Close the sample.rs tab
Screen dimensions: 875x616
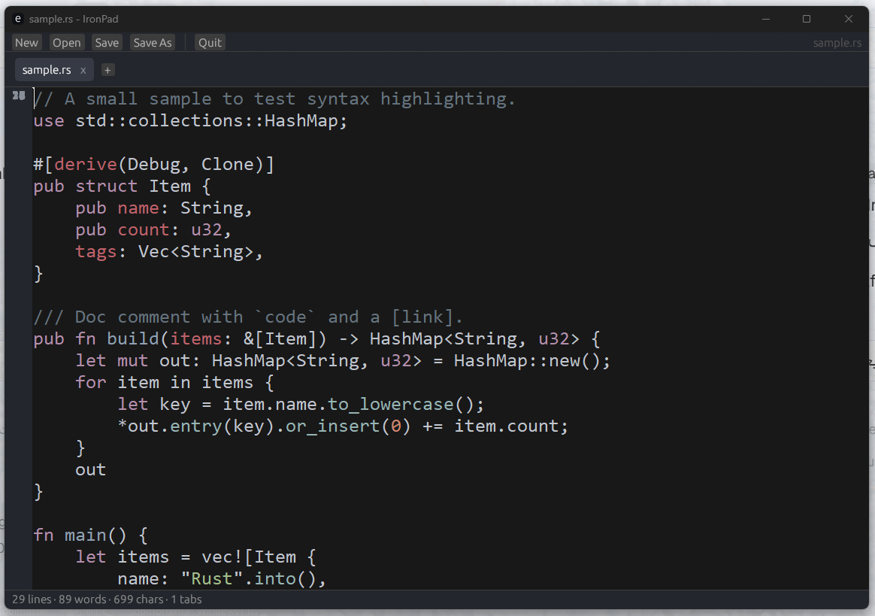(x=83, y=71)
